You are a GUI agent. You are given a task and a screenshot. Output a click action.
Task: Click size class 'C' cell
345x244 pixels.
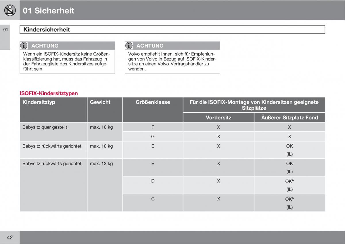pyautogui.click(x=153, y=198)
